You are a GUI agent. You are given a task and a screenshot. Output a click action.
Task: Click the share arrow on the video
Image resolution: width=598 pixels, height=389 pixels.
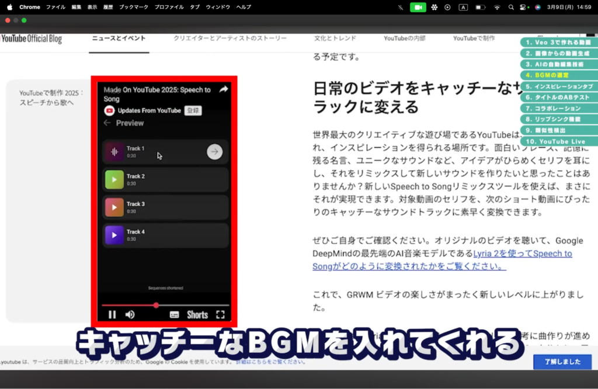pos(224,90)
